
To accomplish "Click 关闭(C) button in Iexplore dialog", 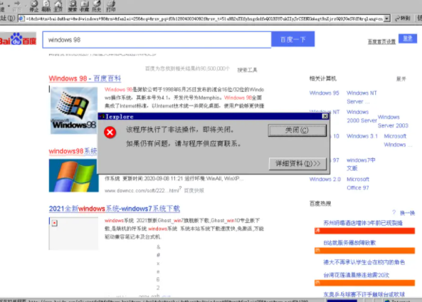I will (x=297, y=130).
